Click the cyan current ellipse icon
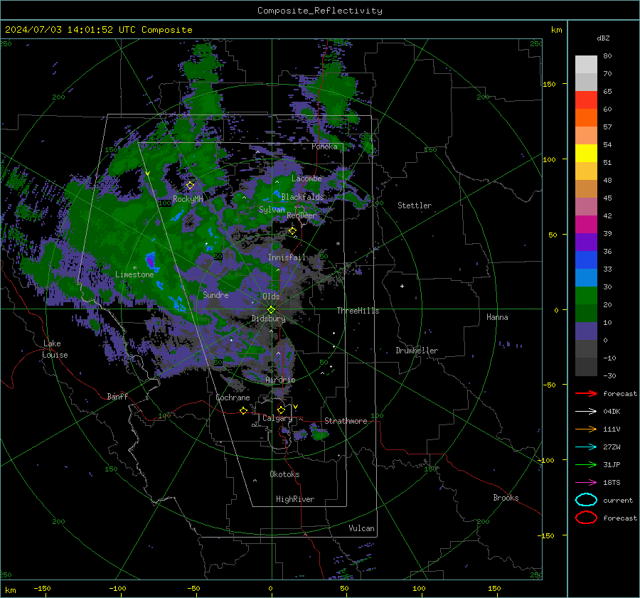640x598 pixels. 586,500
